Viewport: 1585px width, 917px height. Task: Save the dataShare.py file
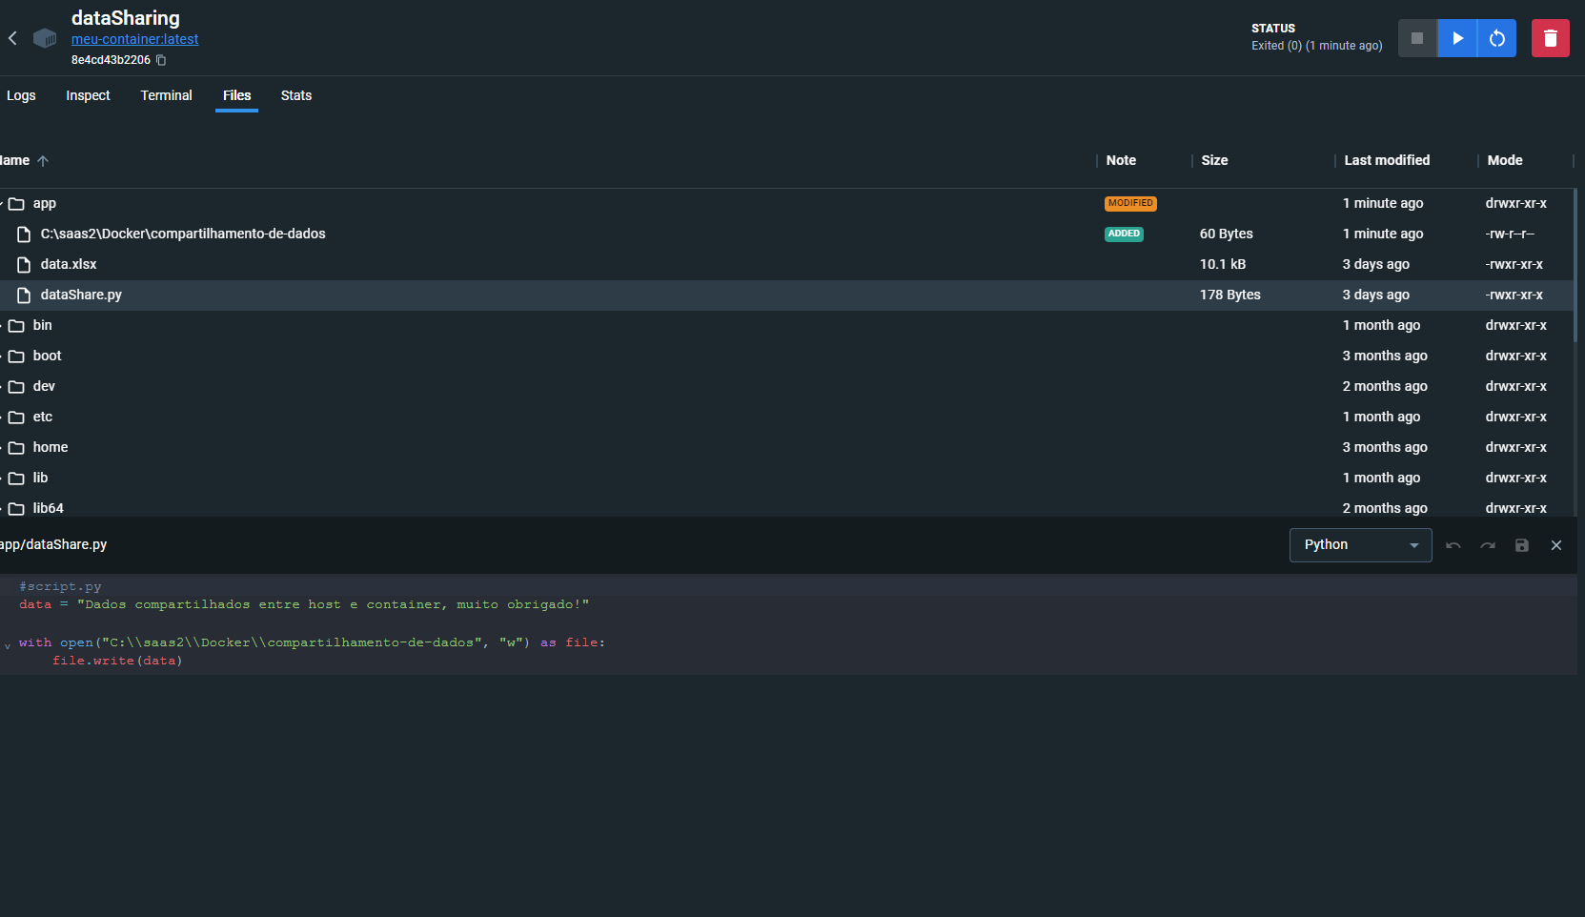pos(1522,545)
